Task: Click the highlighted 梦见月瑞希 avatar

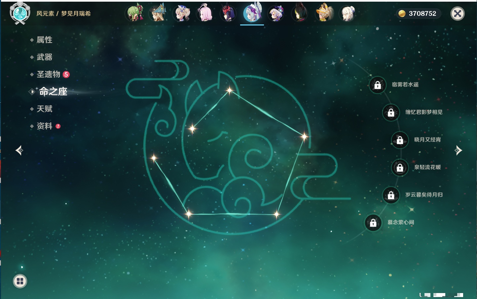Action: (x=252, y=13)
